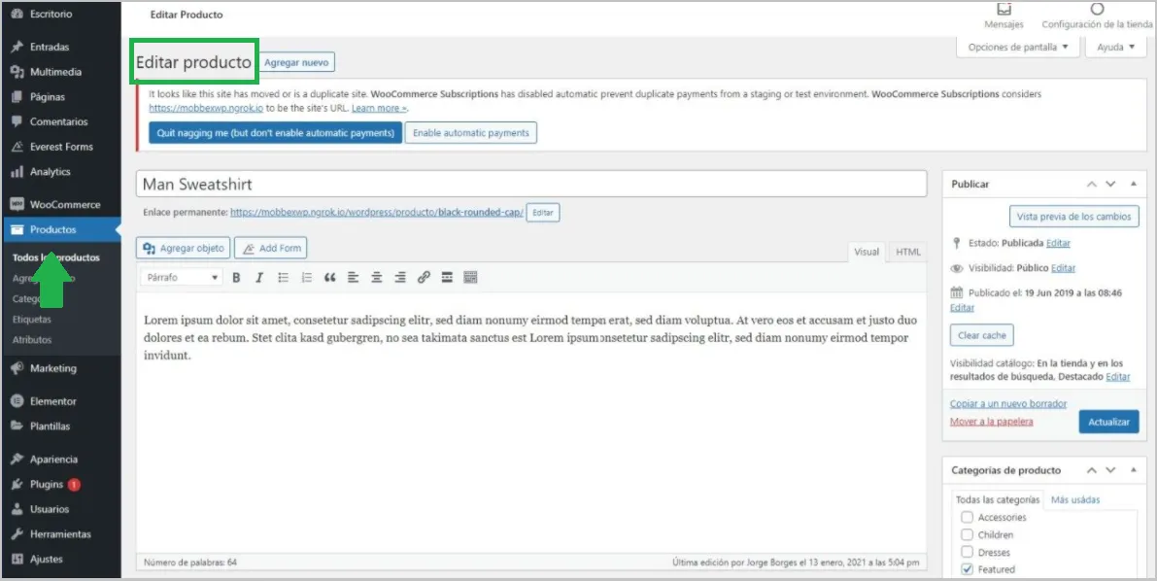Show the Más usadas categories tab

[x=1075, y=499]
